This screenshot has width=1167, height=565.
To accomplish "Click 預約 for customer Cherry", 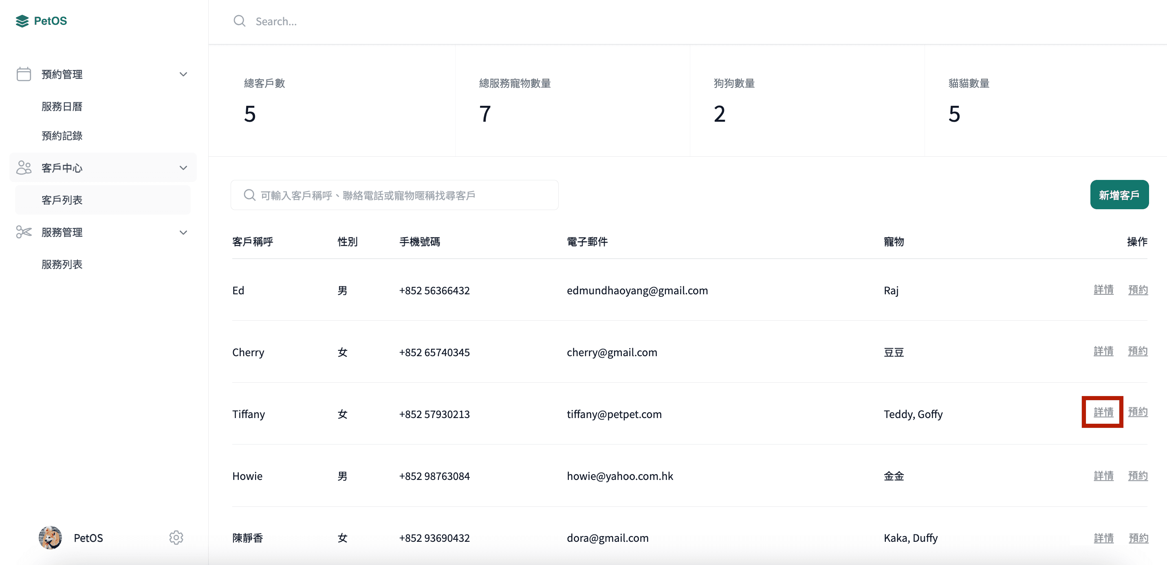I will coord(1138,351).
